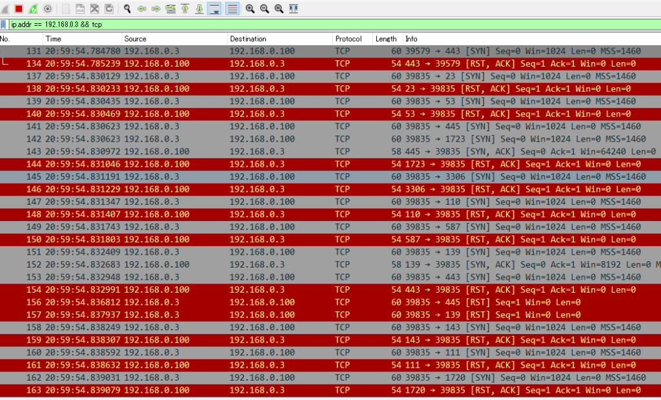Open the display filter bookmarks menu
Image resolution: width=661 pixels, height=400 pixels.
tap(5, 25)
